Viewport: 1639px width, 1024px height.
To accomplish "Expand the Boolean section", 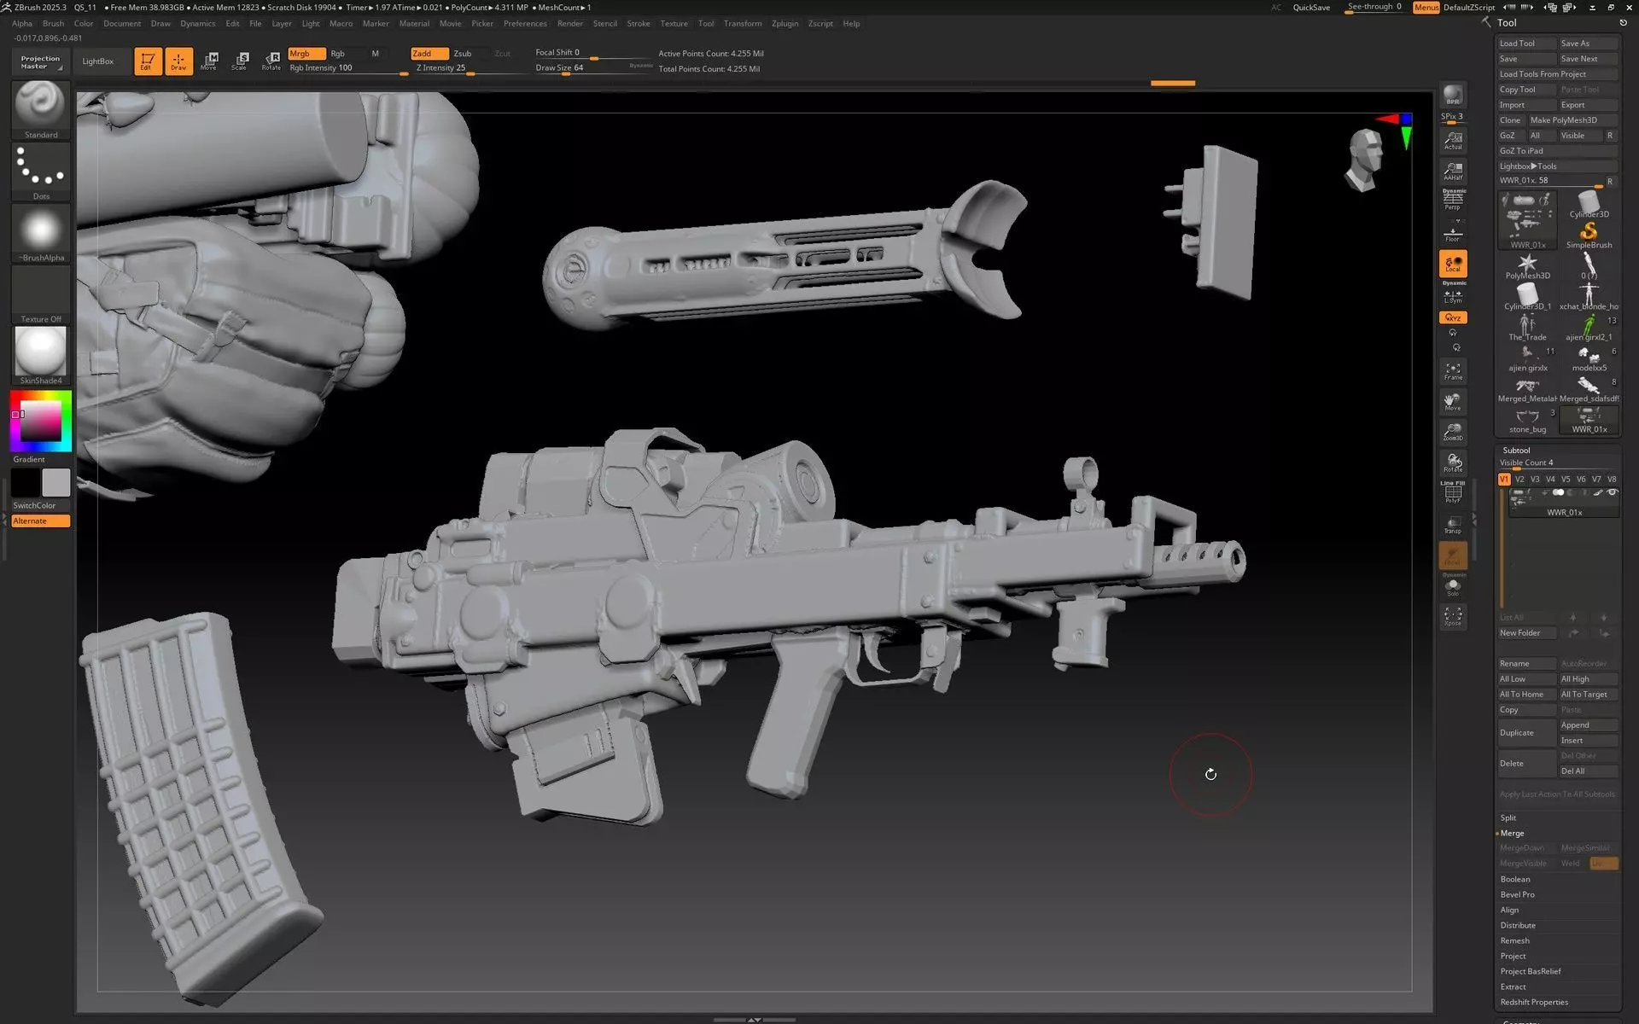I will click(x=1515, y=879).
